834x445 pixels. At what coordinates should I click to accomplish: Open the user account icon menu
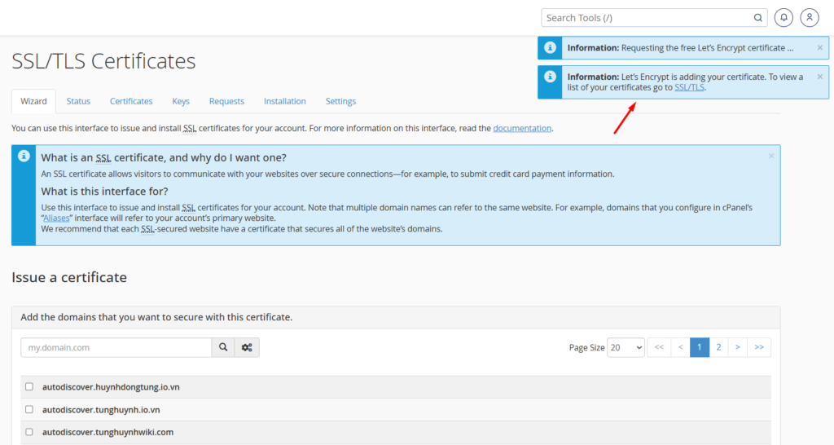pos(809,17)
